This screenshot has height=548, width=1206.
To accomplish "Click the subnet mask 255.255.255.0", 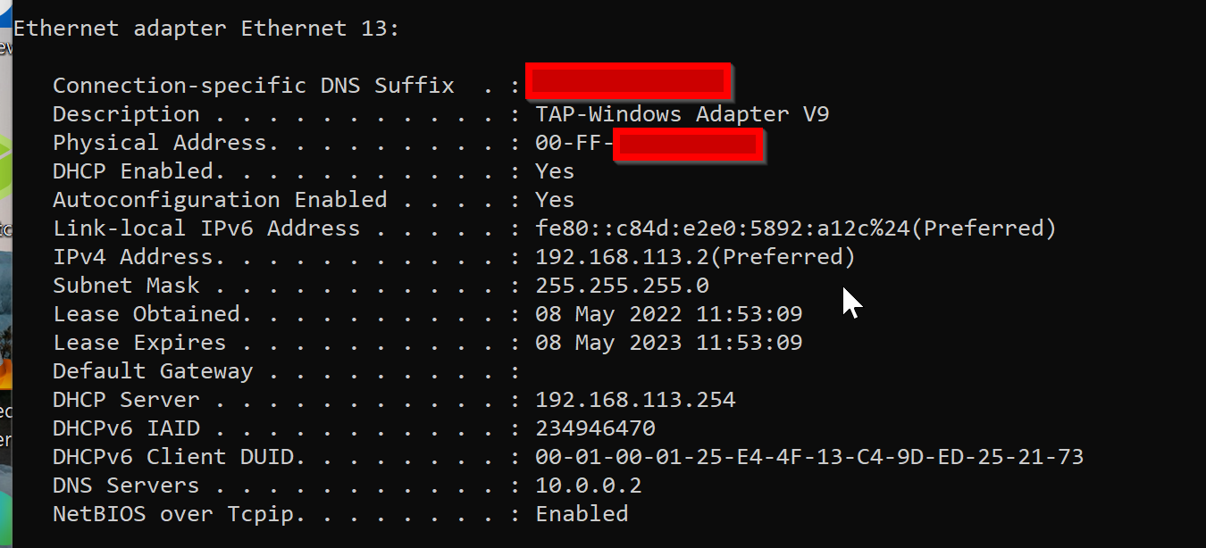I will tap(622, 286).
